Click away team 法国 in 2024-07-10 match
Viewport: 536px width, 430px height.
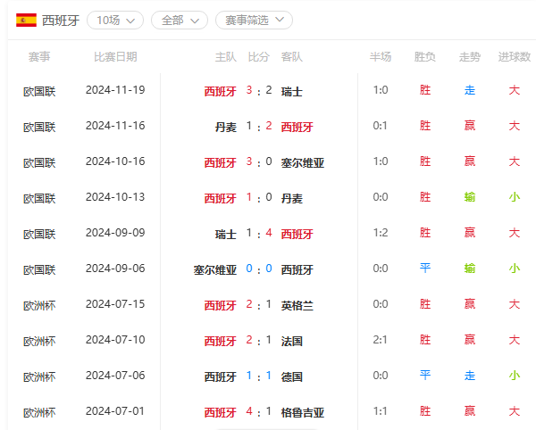[291, 342]
